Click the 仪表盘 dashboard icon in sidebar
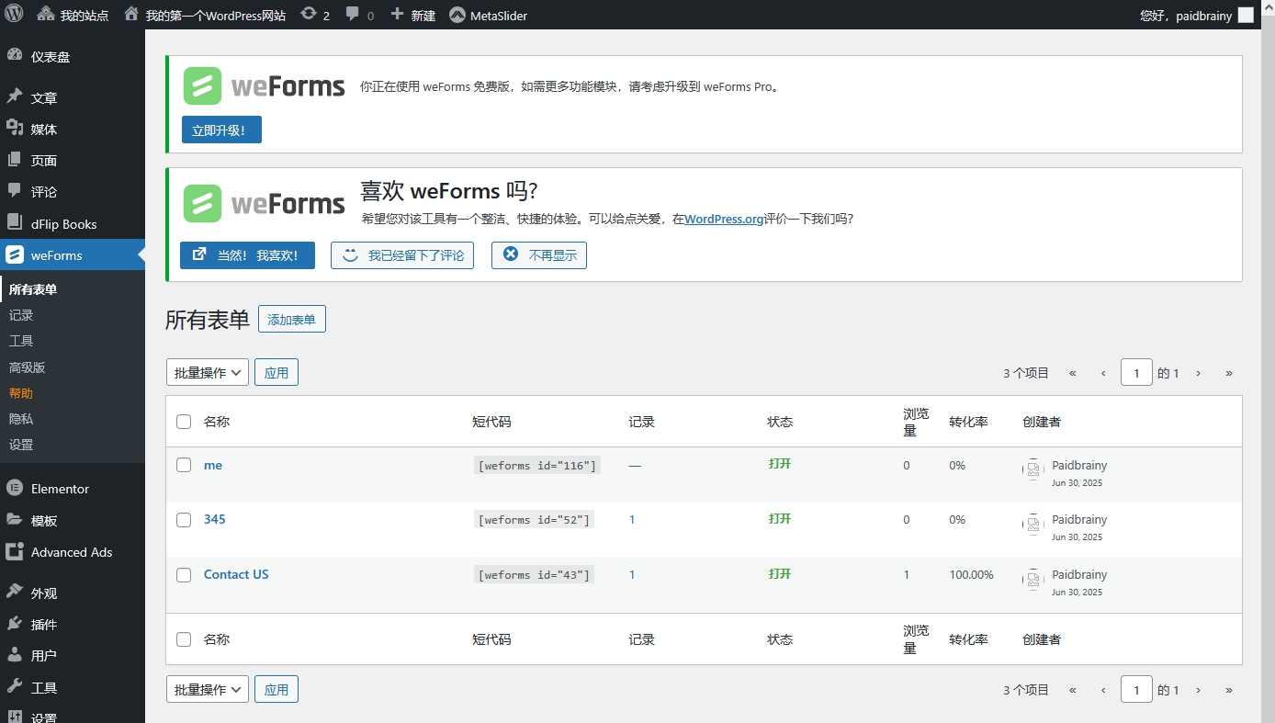The image size is (1275, 723). tap(14, 56)
